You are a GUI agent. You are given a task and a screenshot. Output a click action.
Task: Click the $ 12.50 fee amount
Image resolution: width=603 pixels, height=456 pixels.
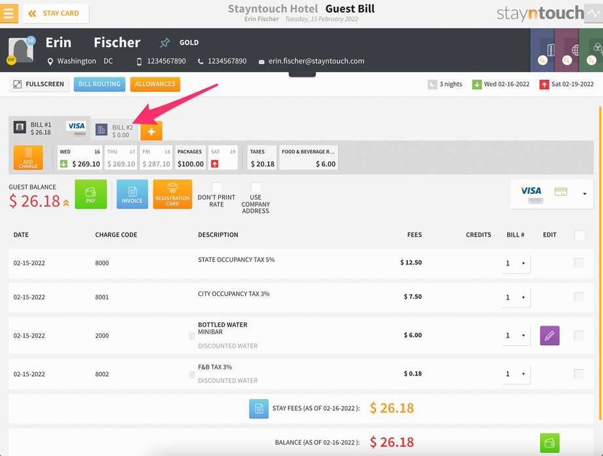tap(411, 263)
